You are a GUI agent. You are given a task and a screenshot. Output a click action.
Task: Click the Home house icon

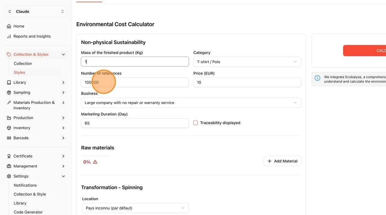click(x=9, y=26)
